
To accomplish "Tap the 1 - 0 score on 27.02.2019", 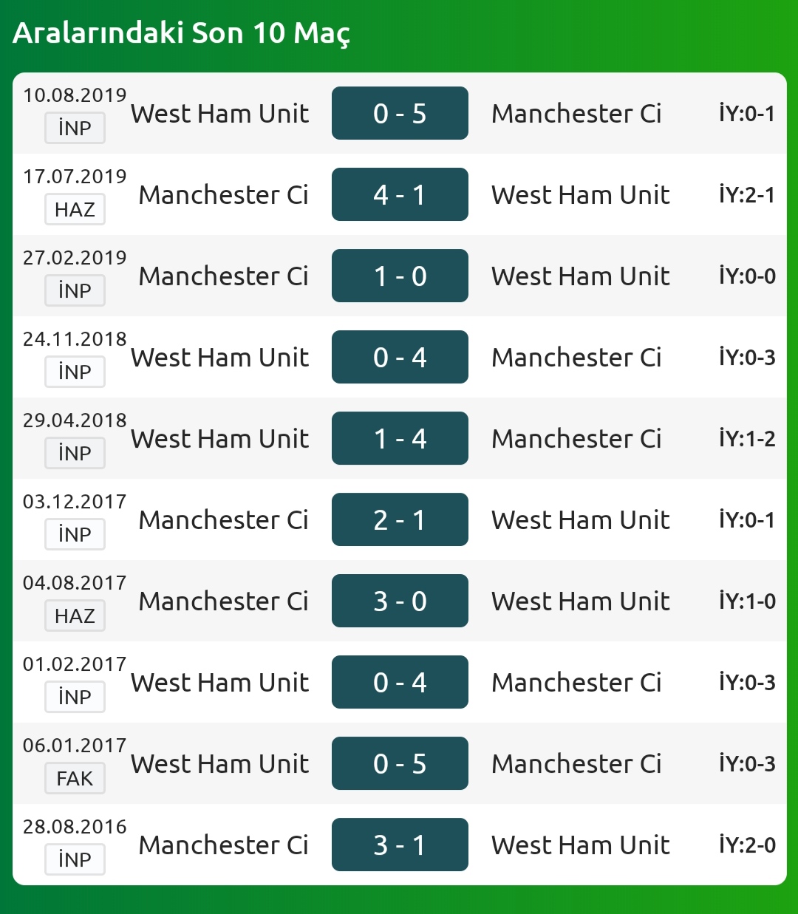I will [400, 276].
